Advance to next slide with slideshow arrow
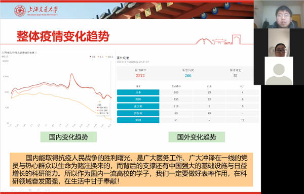 13,190
